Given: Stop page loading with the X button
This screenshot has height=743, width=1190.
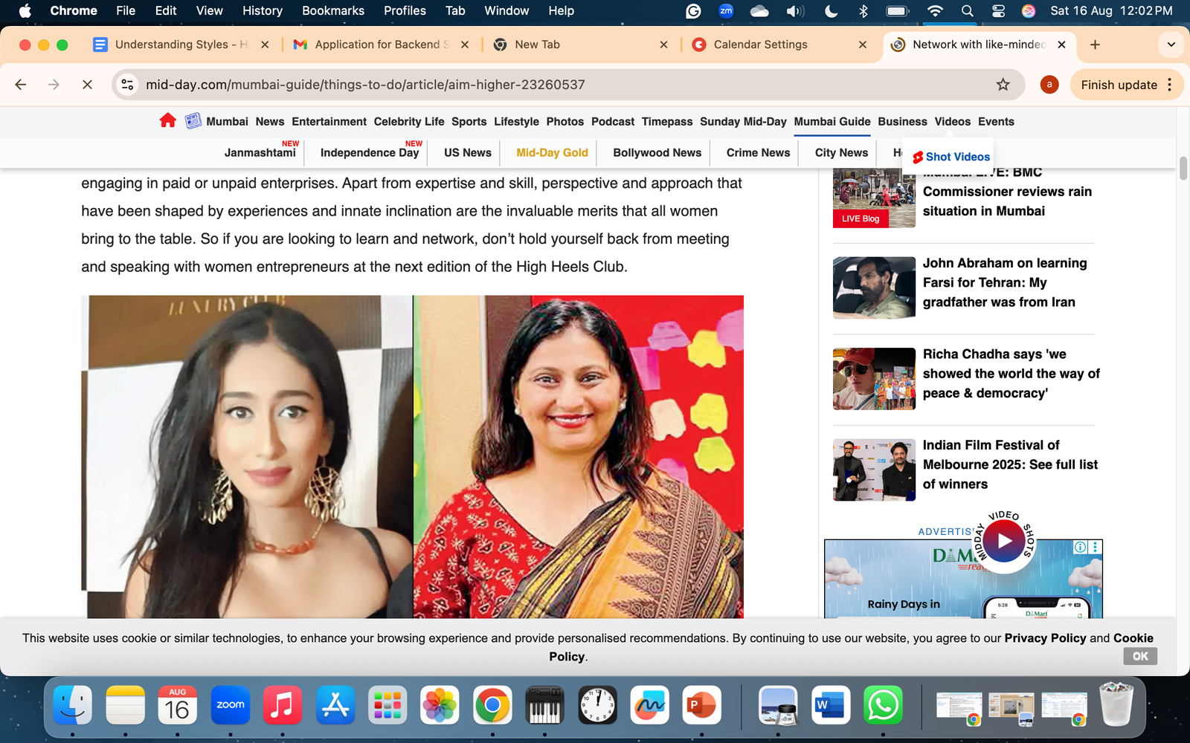Looking at the screenshot, I should coord(87,85).
